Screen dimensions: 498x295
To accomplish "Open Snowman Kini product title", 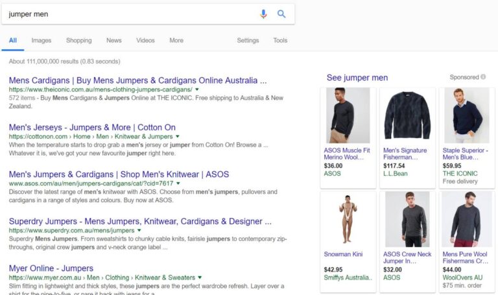I will (343, 254).
